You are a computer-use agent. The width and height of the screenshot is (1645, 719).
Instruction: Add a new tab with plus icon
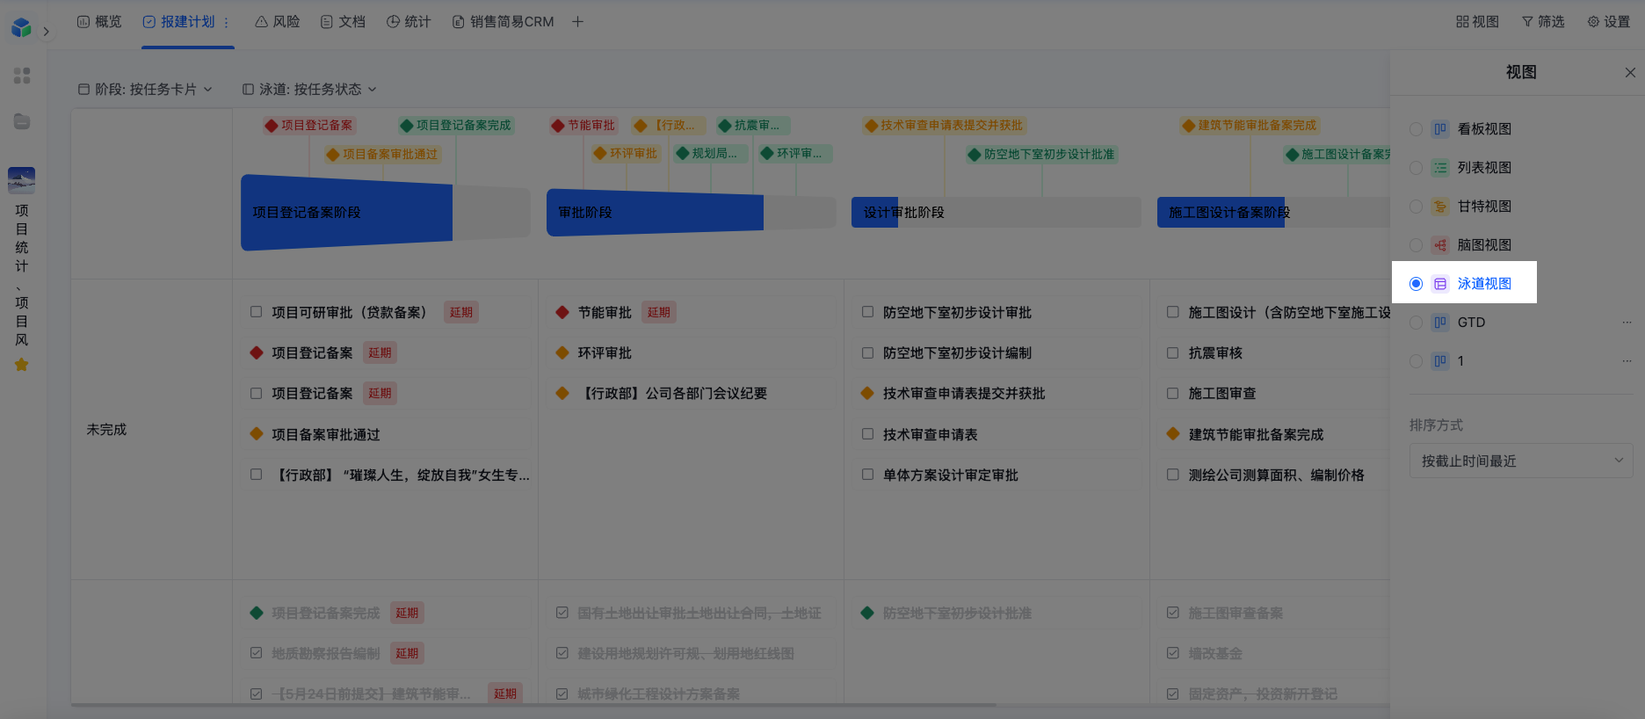coord(577,21)
